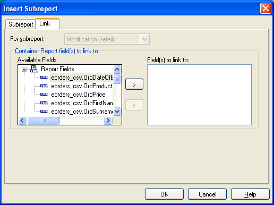Click inside Field(s) to link to list
This screenshot has height=205, width=274.
pyautogui.click(x=199, y=95)
